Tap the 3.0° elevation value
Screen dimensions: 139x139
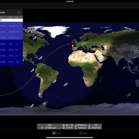click(96, 125)
